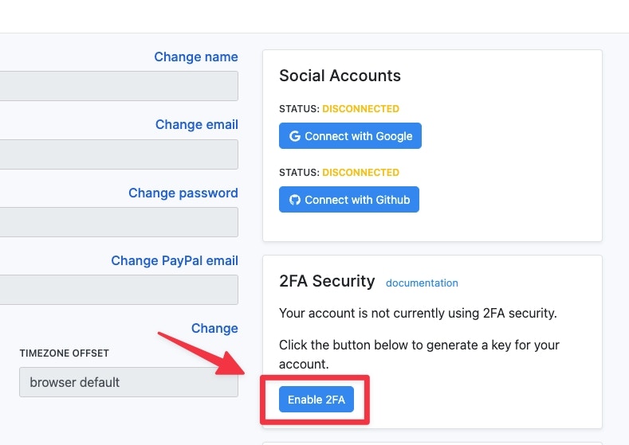This screenshot has width=629, height=445.
Task: Open the Change email link
Action: [197, 124]
